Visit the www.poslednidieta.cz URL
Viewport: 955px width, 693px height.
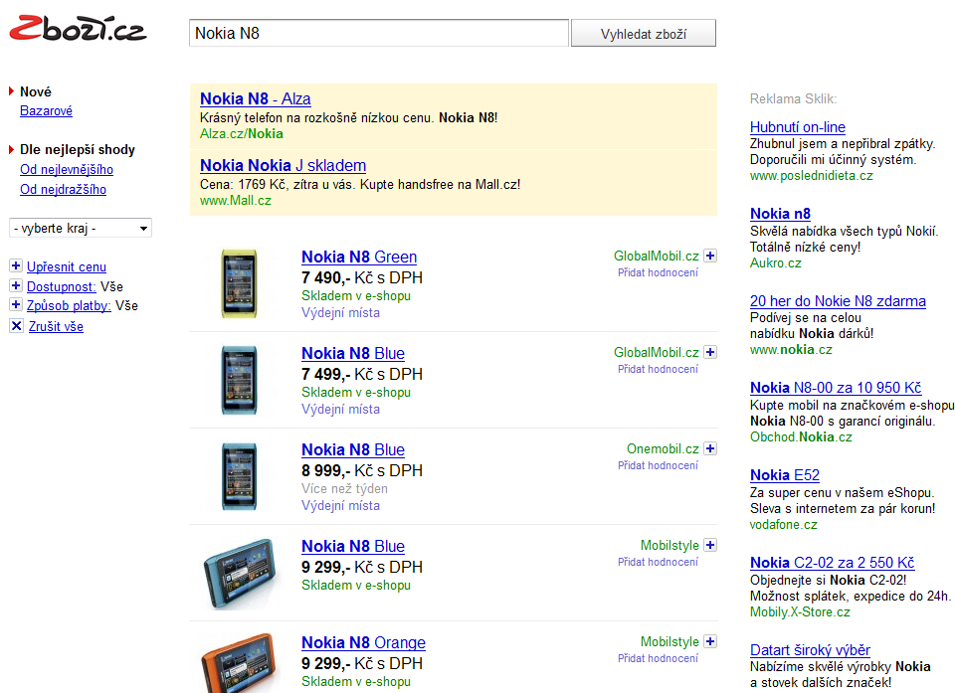(x=812, y=175)
